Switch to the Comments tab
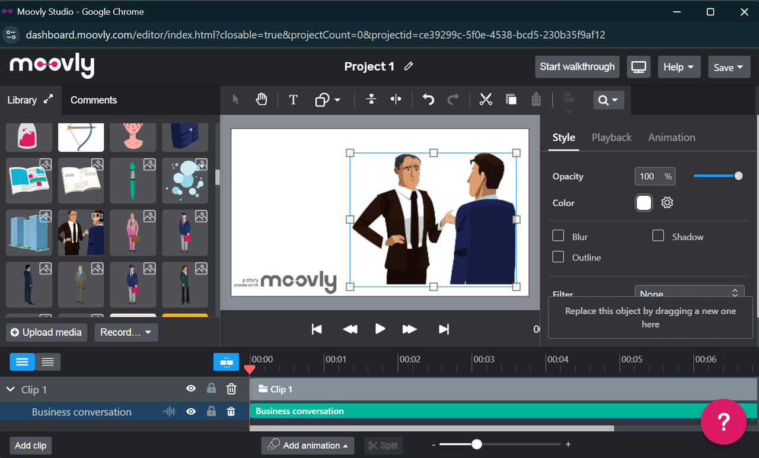759x458 pixels. coord(93,100)
